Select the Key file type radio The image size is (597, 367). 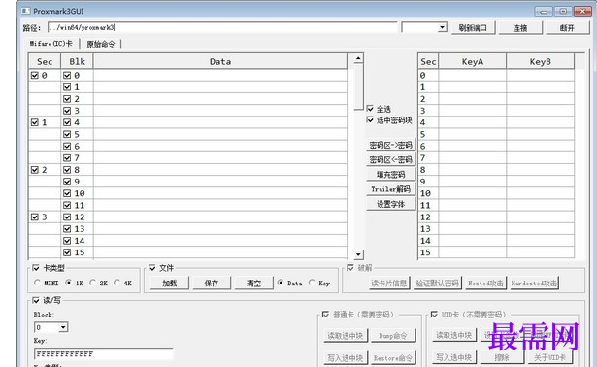312,283
